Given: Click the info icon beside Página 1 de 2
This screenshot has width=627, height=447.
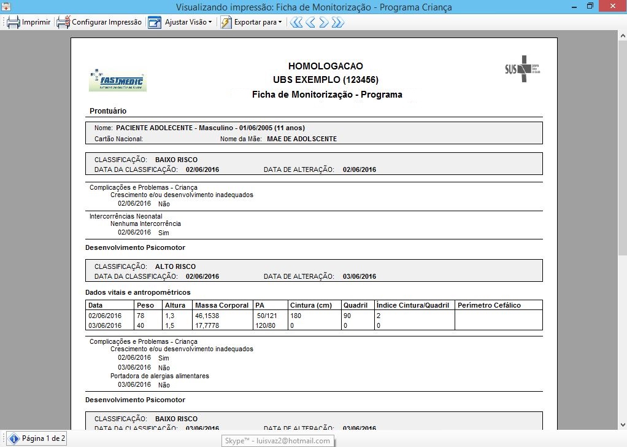Looking at the screenshot, I should (13, 438).
